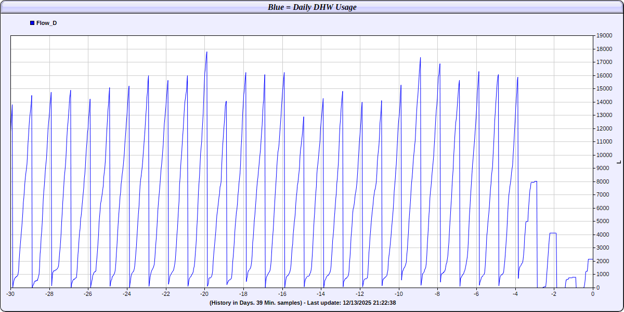Select the Flow_D legend text label

tap(46, 23)
